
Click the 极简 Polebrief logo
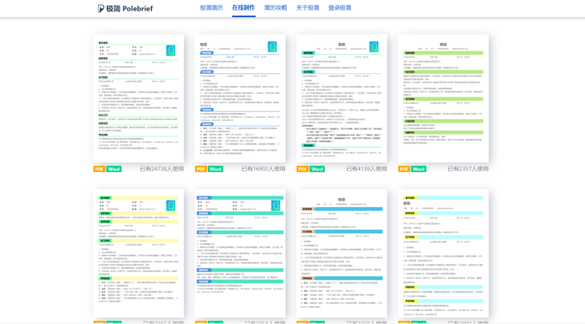125,8
